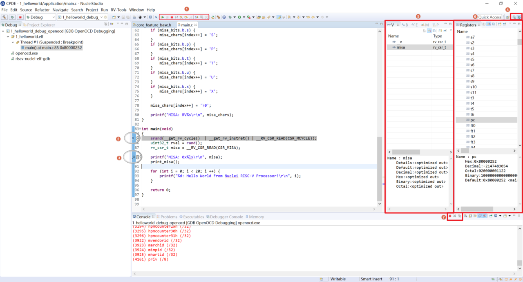Toggle breakpoint marker at line 89
Viewport: 523px width, 282px height.
click(134, 157)
